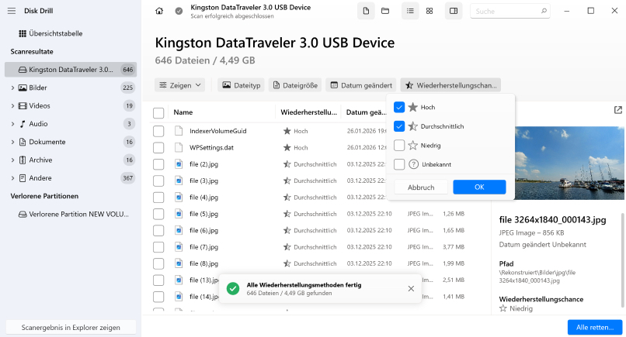Select list view layout
This screenshot has width=626, height=337.
pyautogui.click(x=410, y=11)
